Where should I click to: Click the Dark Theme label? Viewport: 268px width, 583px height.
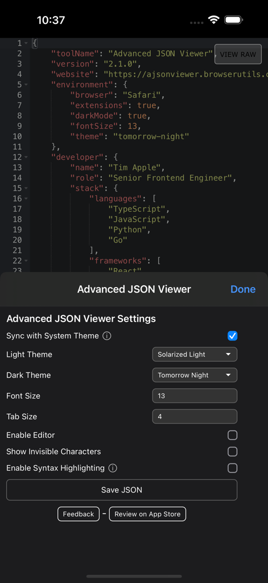click(28, 375)
